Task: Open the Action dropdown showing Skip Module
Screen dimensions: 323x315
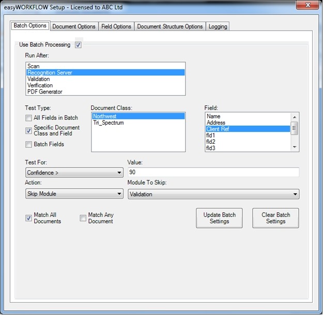Action: coord(74,194)
